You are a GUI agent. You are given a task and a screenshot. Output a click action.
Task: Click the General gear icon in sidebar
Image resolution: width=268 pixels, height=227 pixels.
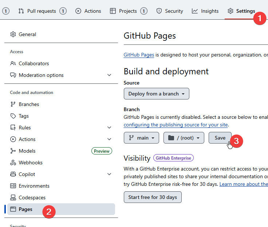pyautogui.click(x=13, y=34)
